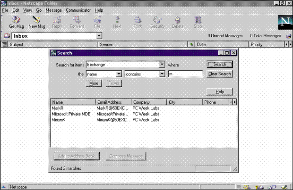Click Add to Address Book button
This screenshot has width=293, height=190.
77,156
